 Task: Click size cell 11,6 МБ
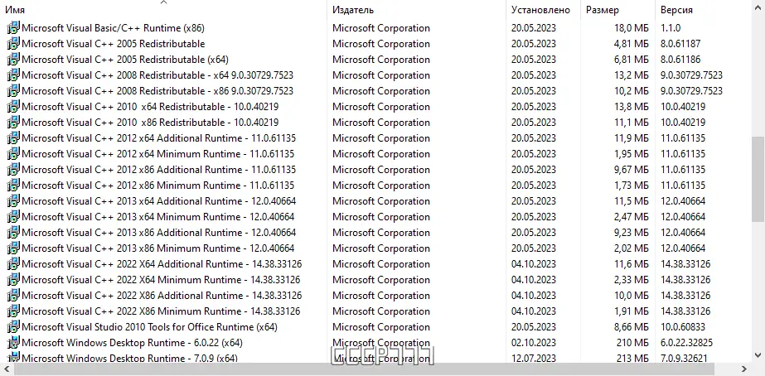632,264
